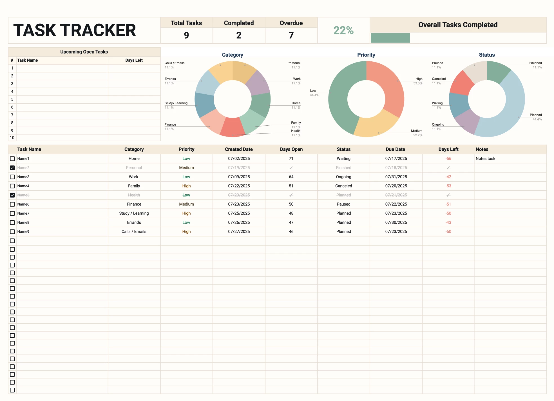Click the Overdue count of 7
Viewport: 554px width, 401px height.
pyautogui.click(x=291, y=35)
